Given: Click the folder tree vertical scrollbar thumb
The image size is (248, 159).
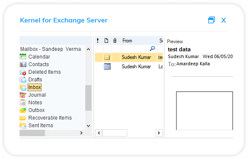Looking at the screenshot, I should click(89, 98).
